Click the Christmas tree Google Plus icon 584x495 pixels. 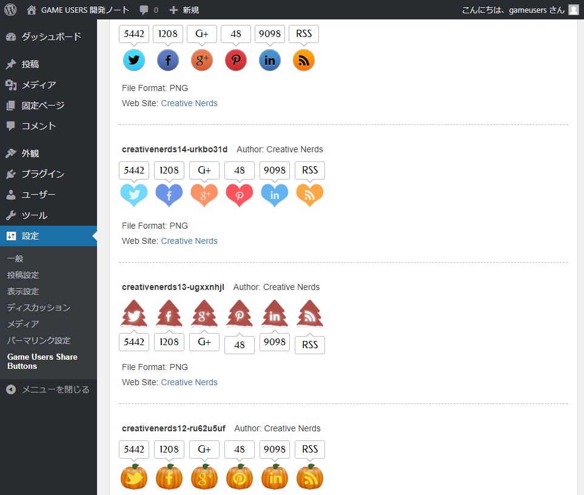click(204, 314)
